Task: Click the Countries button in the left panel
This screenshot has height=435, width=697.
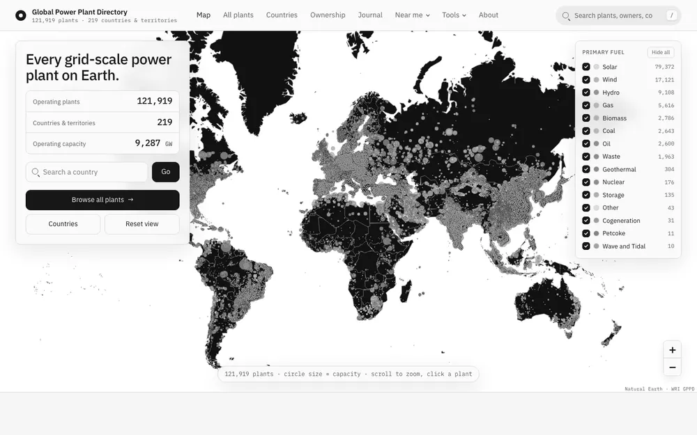Action: coord(63,224)
